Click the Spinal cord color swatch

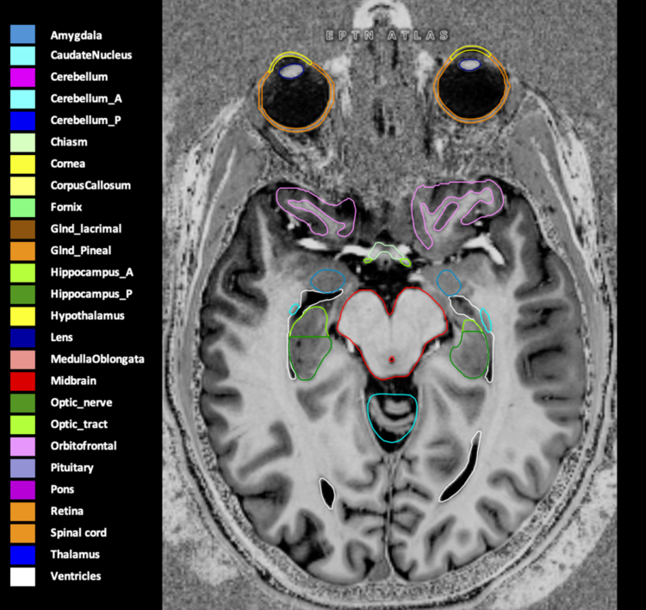22,533
